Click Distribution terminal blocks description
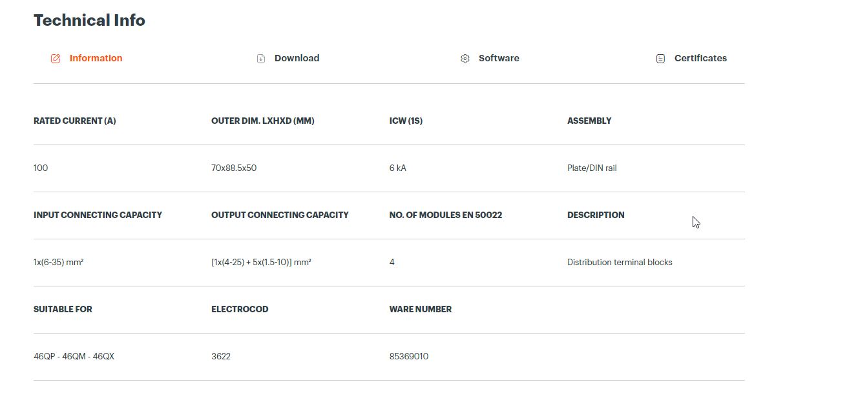This screenshot has height=400, width=847. pos(620,262)
